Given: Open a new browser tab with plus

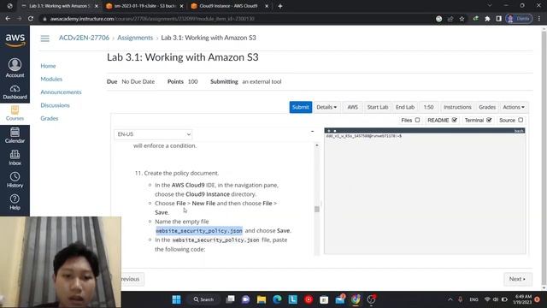Looking at the screenshot, I should 280,6.
